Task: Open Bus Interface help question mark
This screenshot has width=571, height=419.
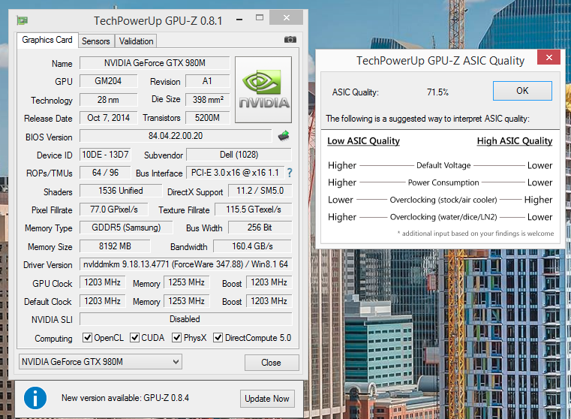Action: (x=290, y=173)
